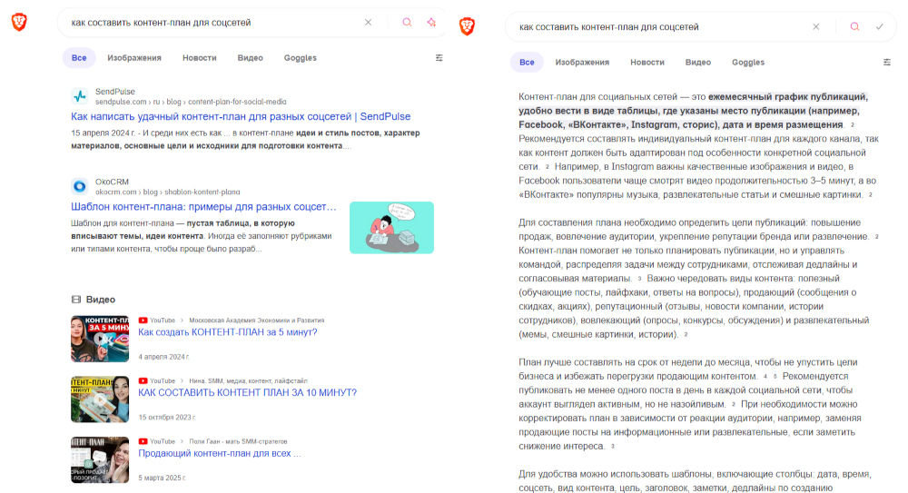Switch to Новости tab in right window
Image resolution: width=908 pixels, height=493 pixels.
[x=647, y=62]
